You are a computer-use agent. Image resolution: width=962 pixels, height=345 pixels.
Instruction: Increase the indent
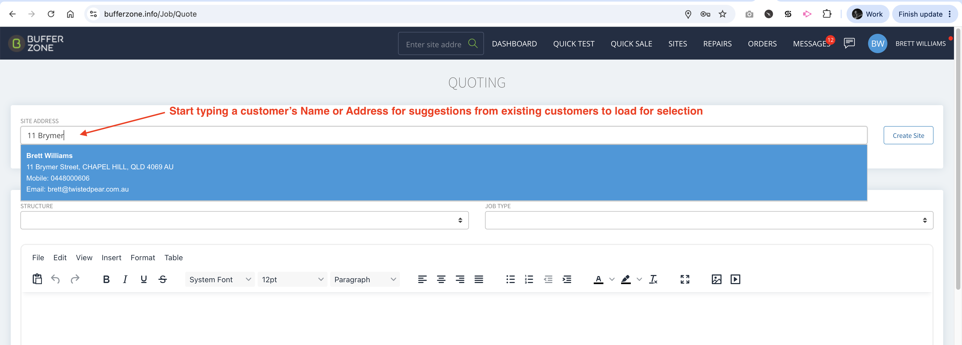point(567,279)
